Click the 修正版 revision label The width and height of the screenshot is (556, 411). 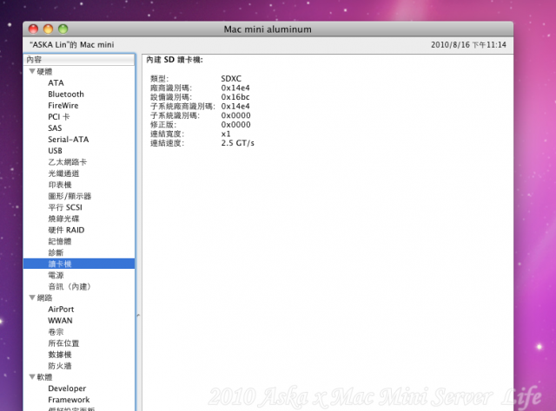coord(163,125)
